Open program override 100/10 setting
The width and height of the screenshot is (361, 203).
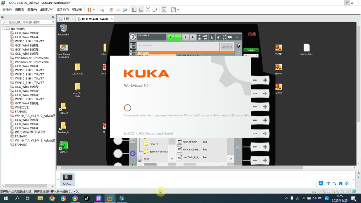[x=202, y=37]
